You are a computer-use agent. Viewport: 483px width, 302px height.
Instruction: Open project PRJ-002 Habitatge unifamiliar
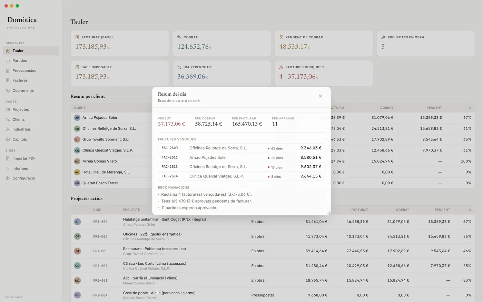click(273, 222)
